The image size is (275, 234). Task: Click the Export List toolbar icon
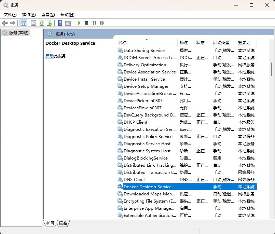click(x=50, y=23)
